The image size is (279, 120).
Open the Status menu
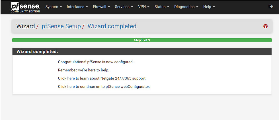pos(162,7)
